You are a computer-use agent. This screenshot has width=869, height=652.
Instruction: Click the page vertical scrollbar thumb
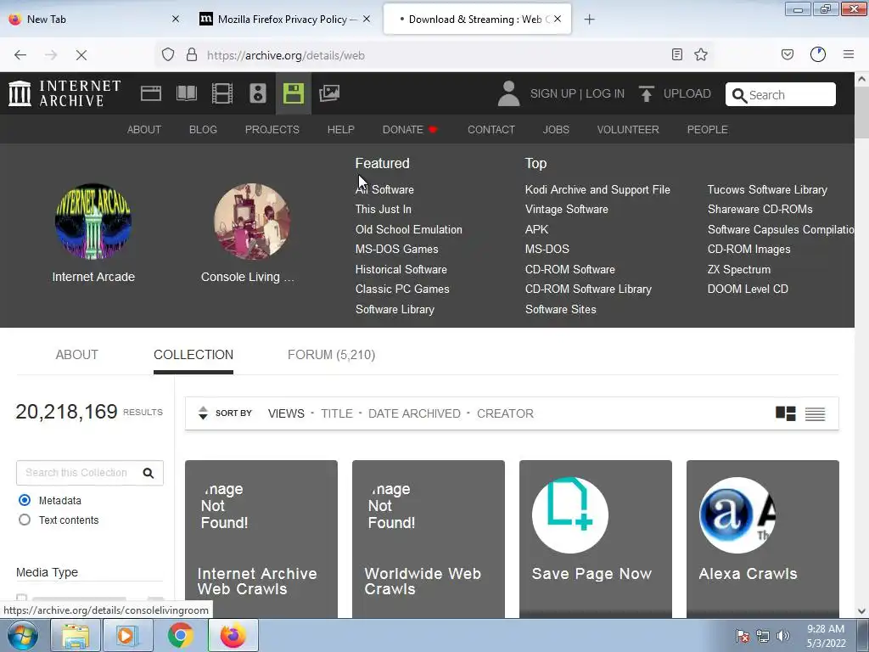pos(861,114)
